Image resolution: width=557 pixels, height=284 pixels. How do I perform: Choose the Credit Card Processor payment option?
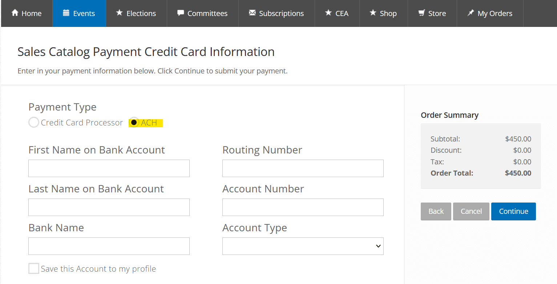[x=33, y=123]
